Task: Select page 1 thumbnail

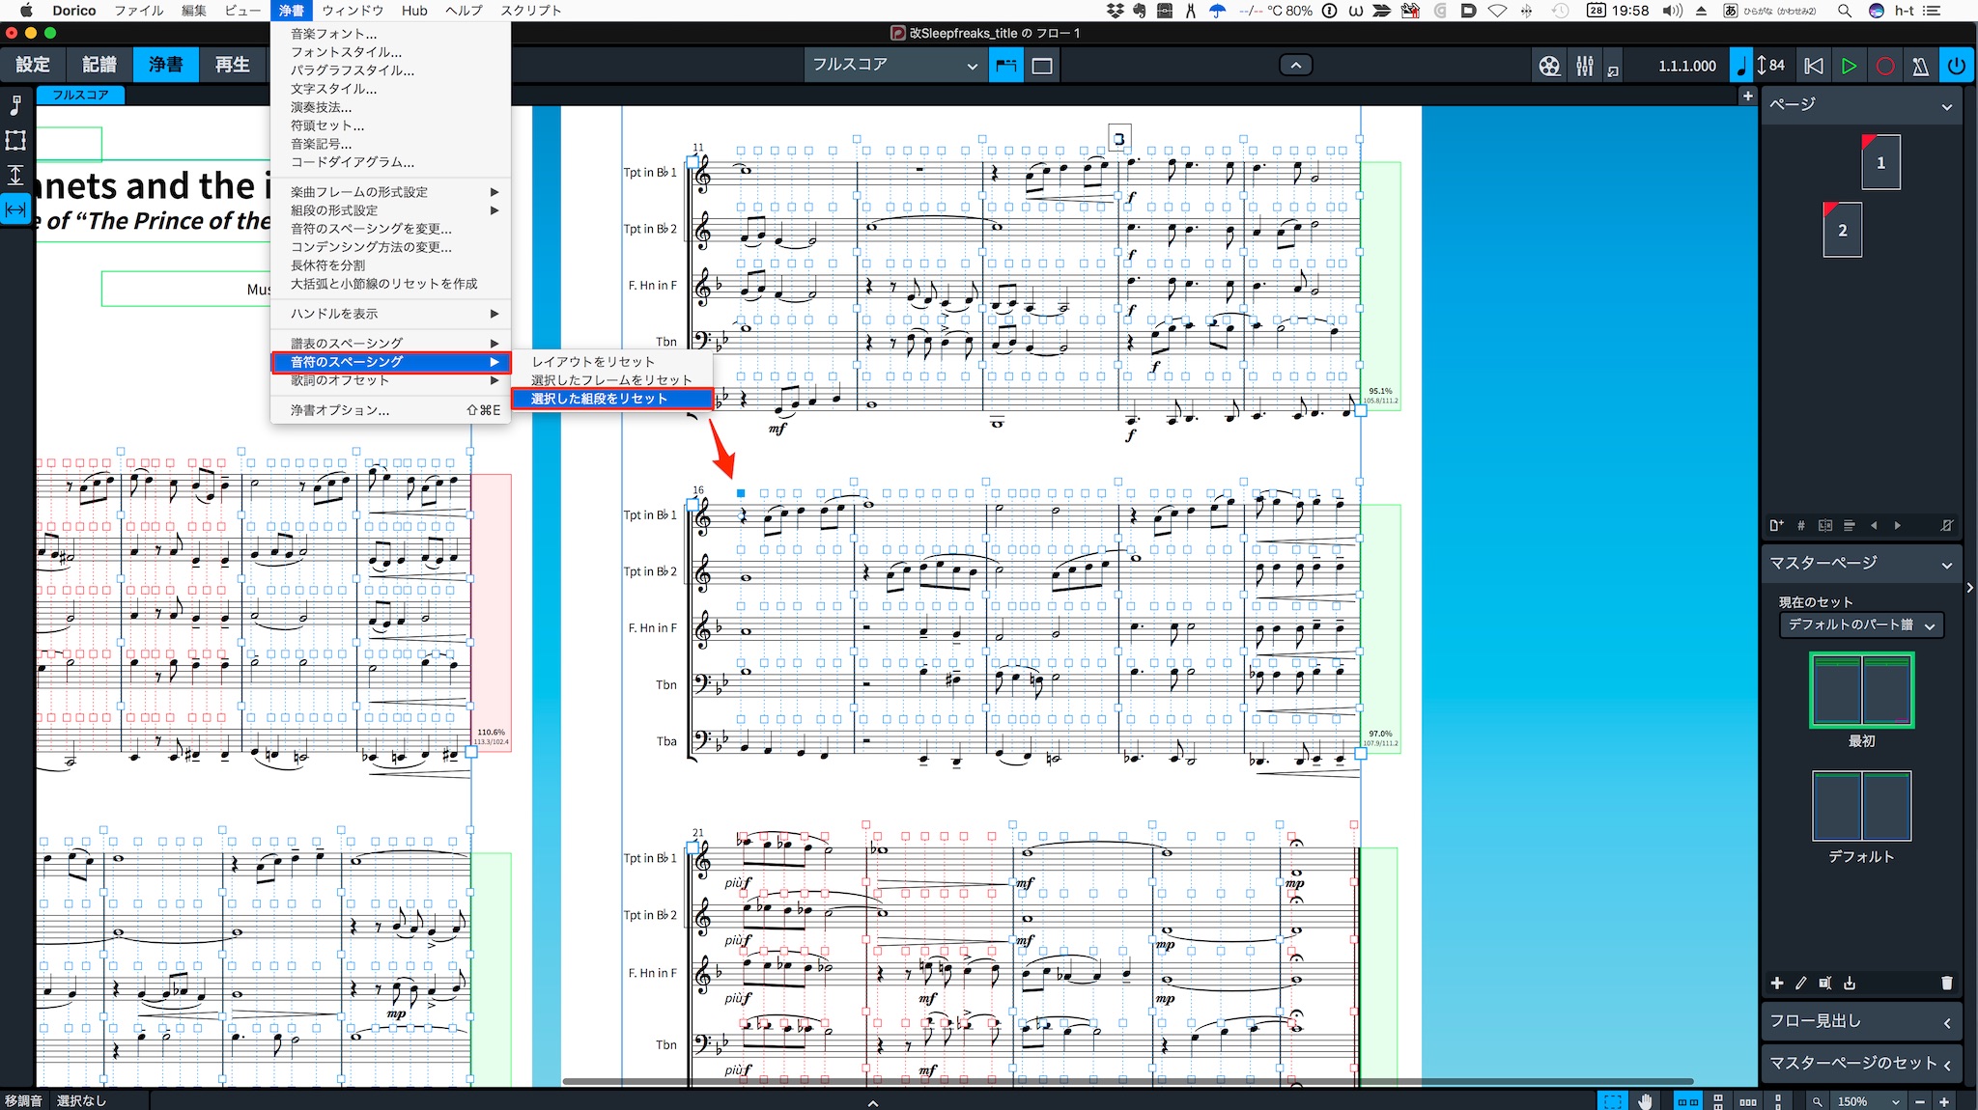Action: point(1880,162)
